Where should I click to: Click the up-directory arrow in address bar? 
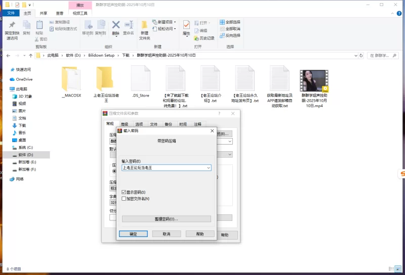tap(30, 55)
